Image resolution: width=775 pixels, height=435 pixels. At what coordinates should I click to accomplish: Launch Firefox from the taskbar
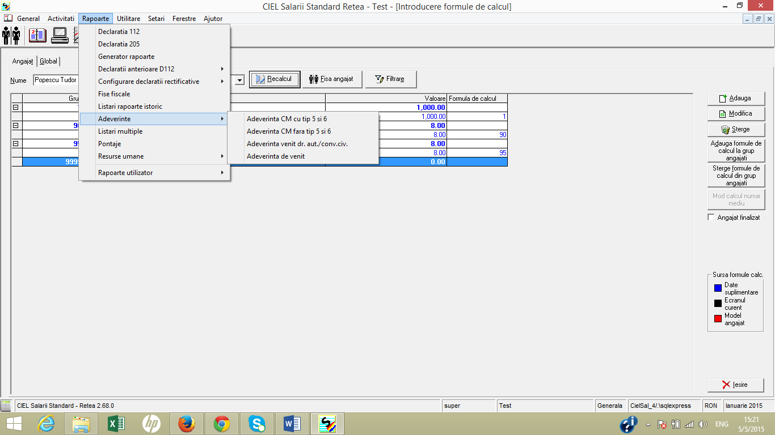coord(187,424)
